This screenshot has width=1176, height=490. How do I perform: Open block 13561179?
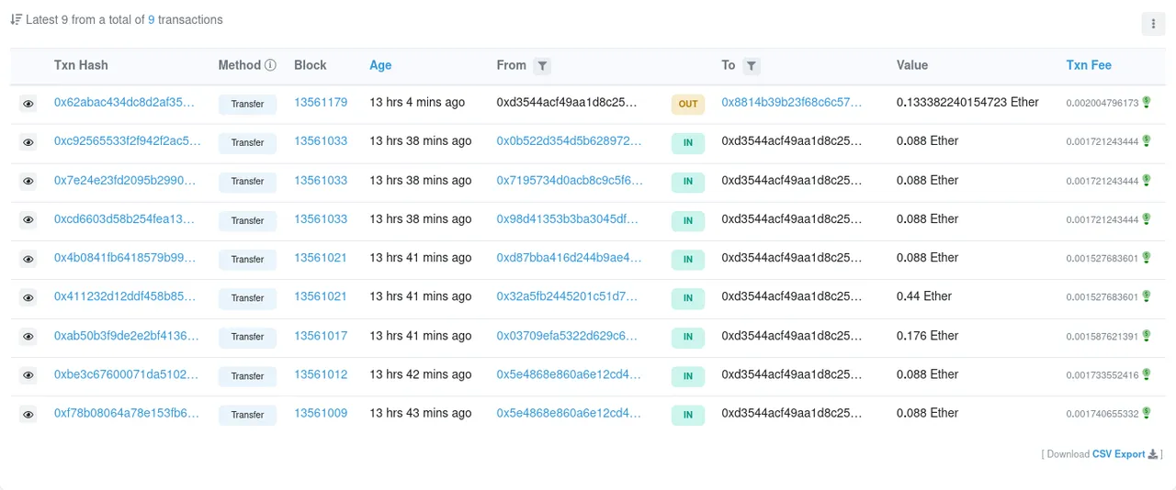pos(321,102)
